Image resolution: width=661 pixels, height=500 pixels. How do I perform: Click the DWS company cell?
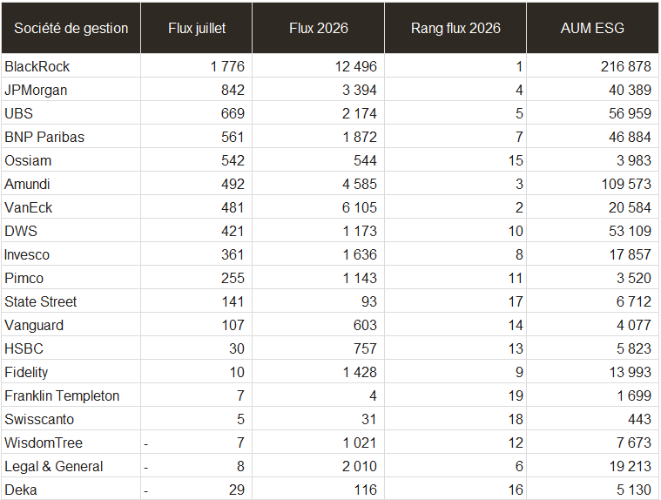point(71,231)
